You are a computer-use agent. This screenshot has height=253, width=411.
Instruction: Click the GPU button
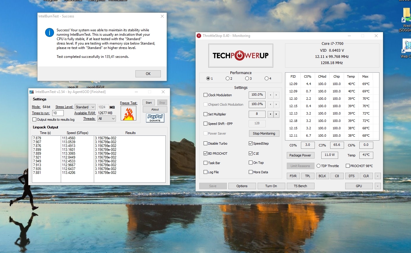tap(359, 186)
